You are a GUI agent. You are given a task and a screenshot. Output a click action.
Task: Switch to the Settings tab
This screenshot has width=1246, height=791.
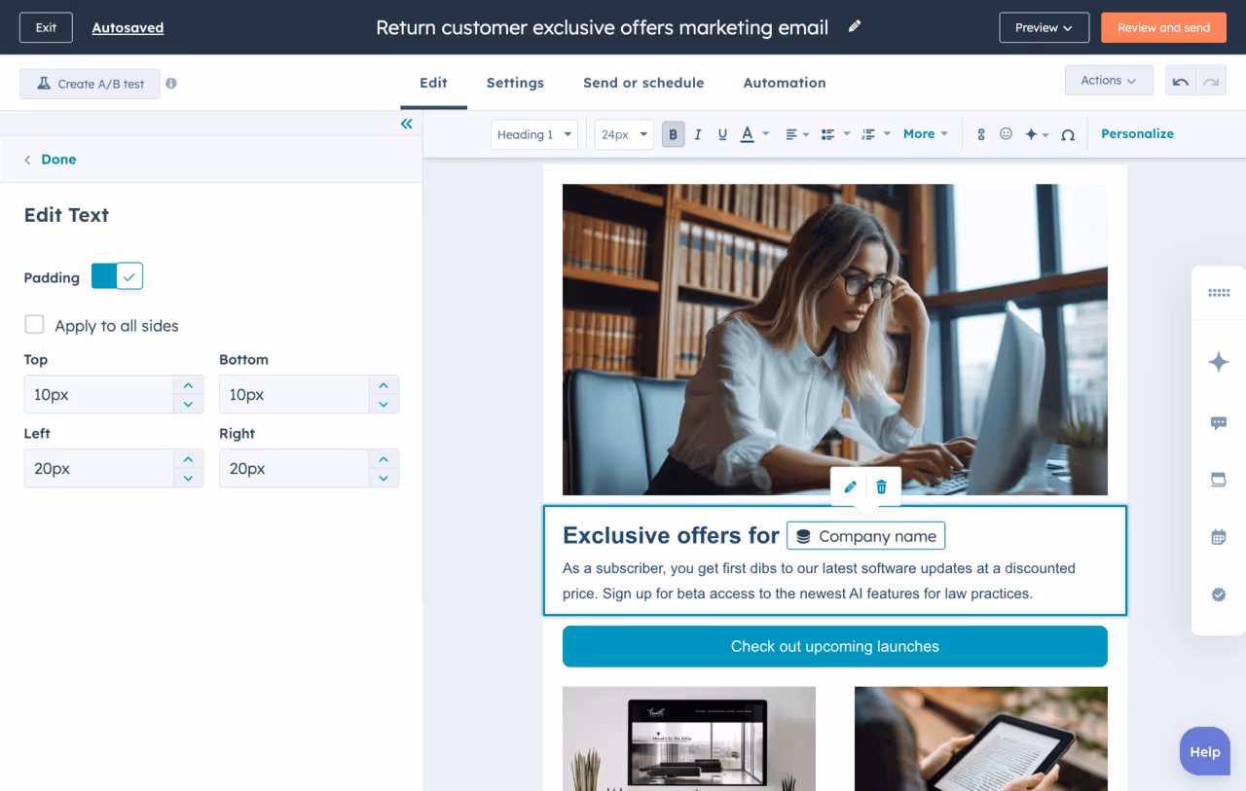tap(515, 83)
